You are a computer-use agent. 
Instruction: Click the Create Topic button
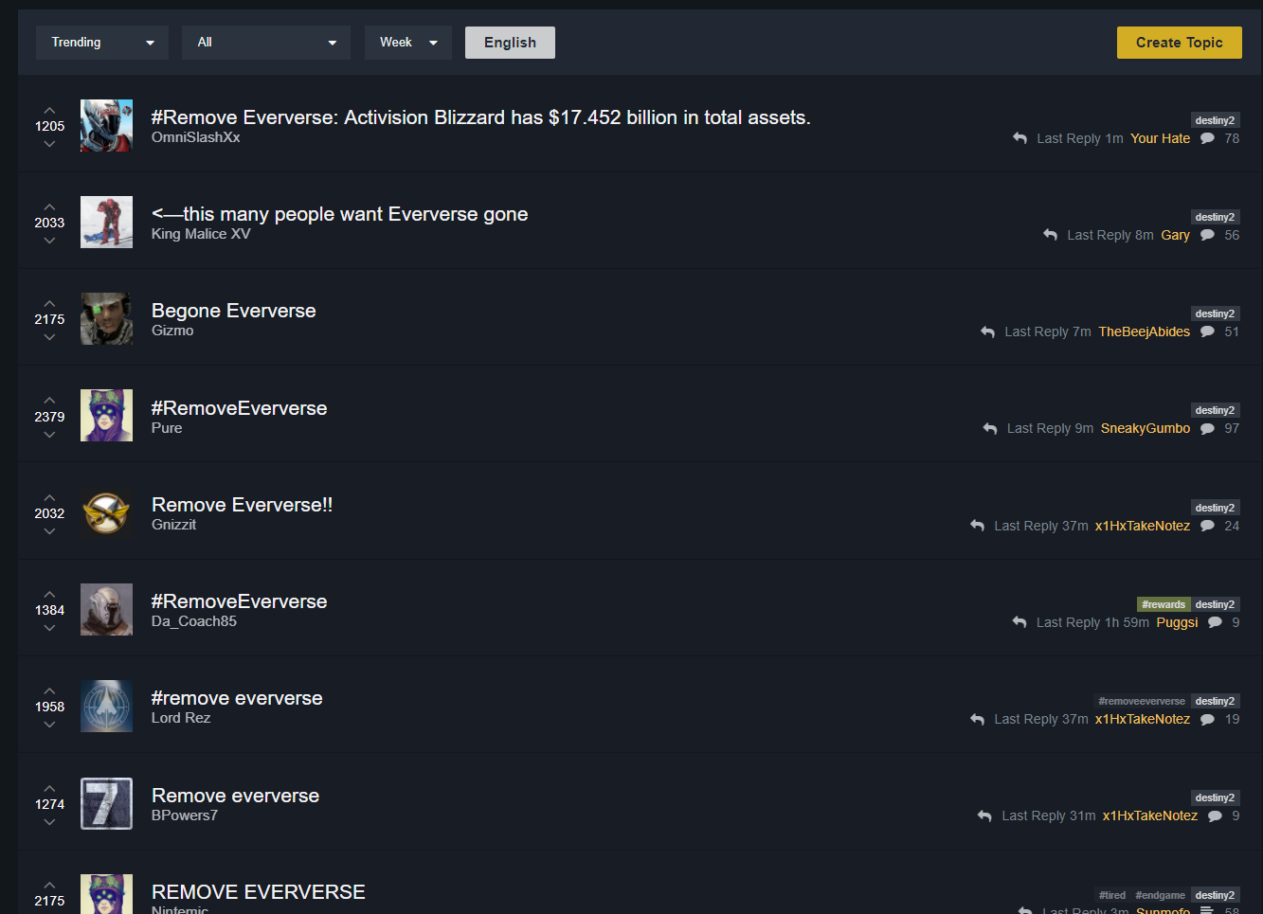tap(1180, 43)
